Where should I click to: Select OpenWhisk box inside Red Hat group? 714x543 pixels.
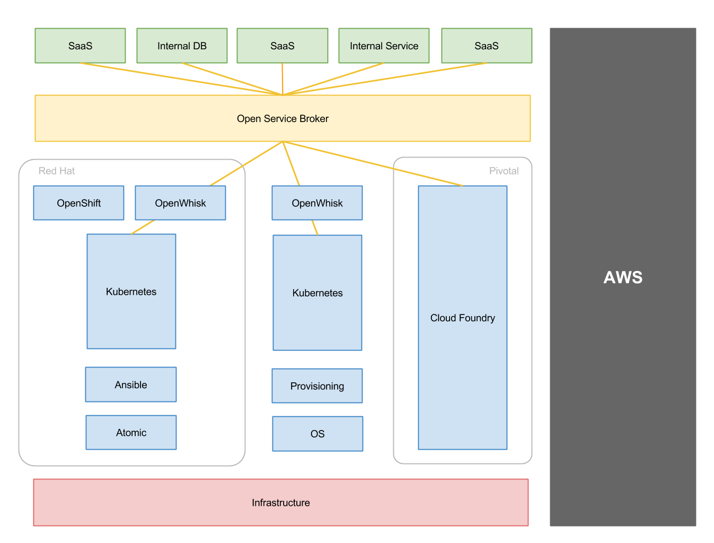click(180, 203)
